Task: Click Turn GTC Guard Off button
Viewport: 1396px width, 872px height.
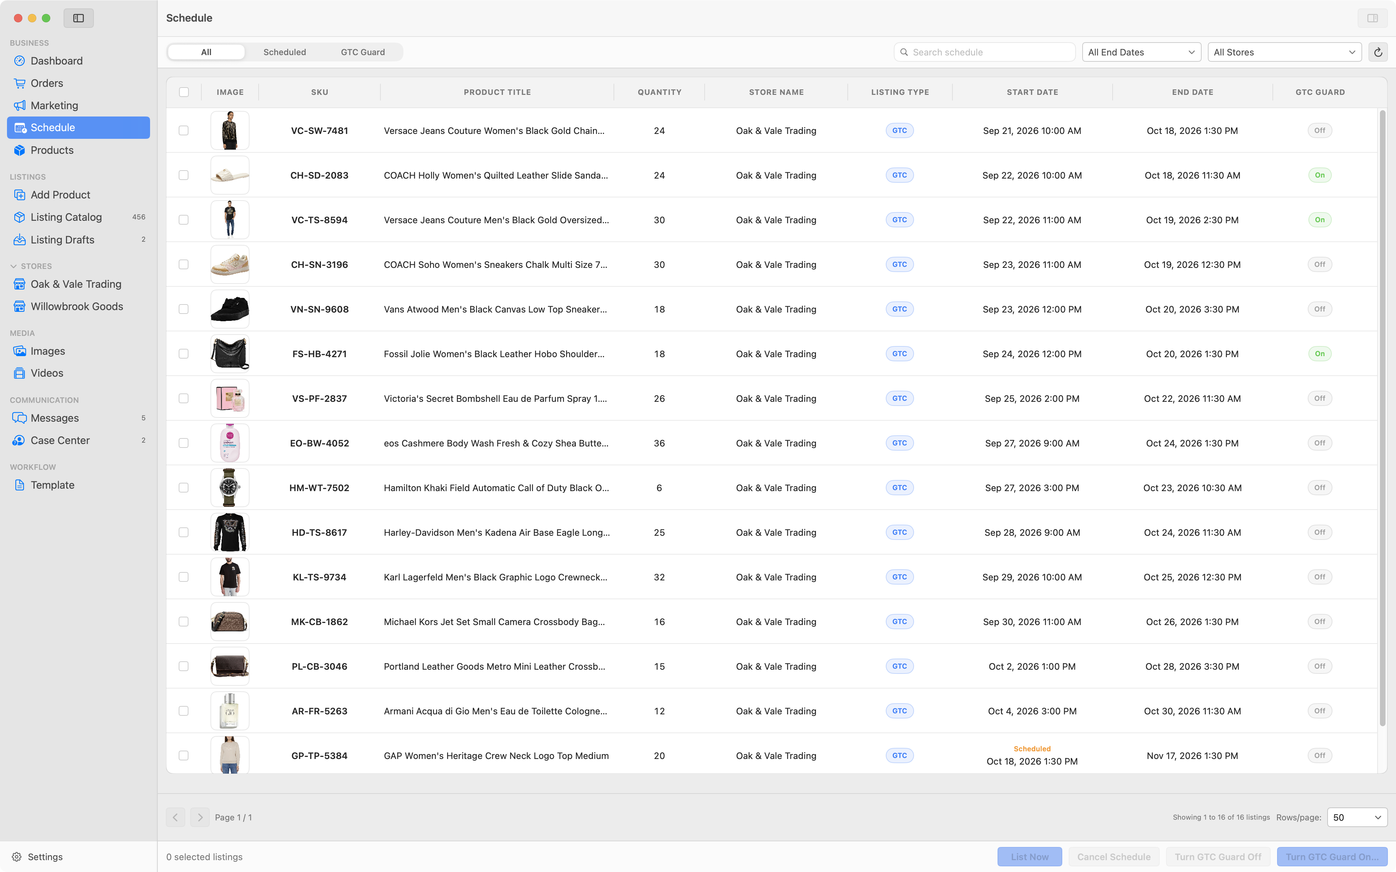Action: click(x=1218, y=857)
